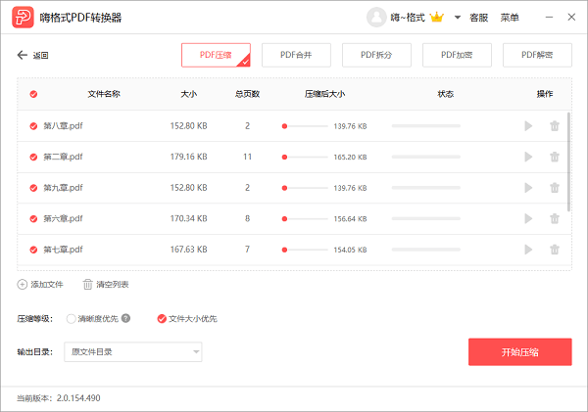The height and width of the screenshot is (412, 588).
Task: Click the user avatar icon in title bar
Action: (x=376, y=18)
